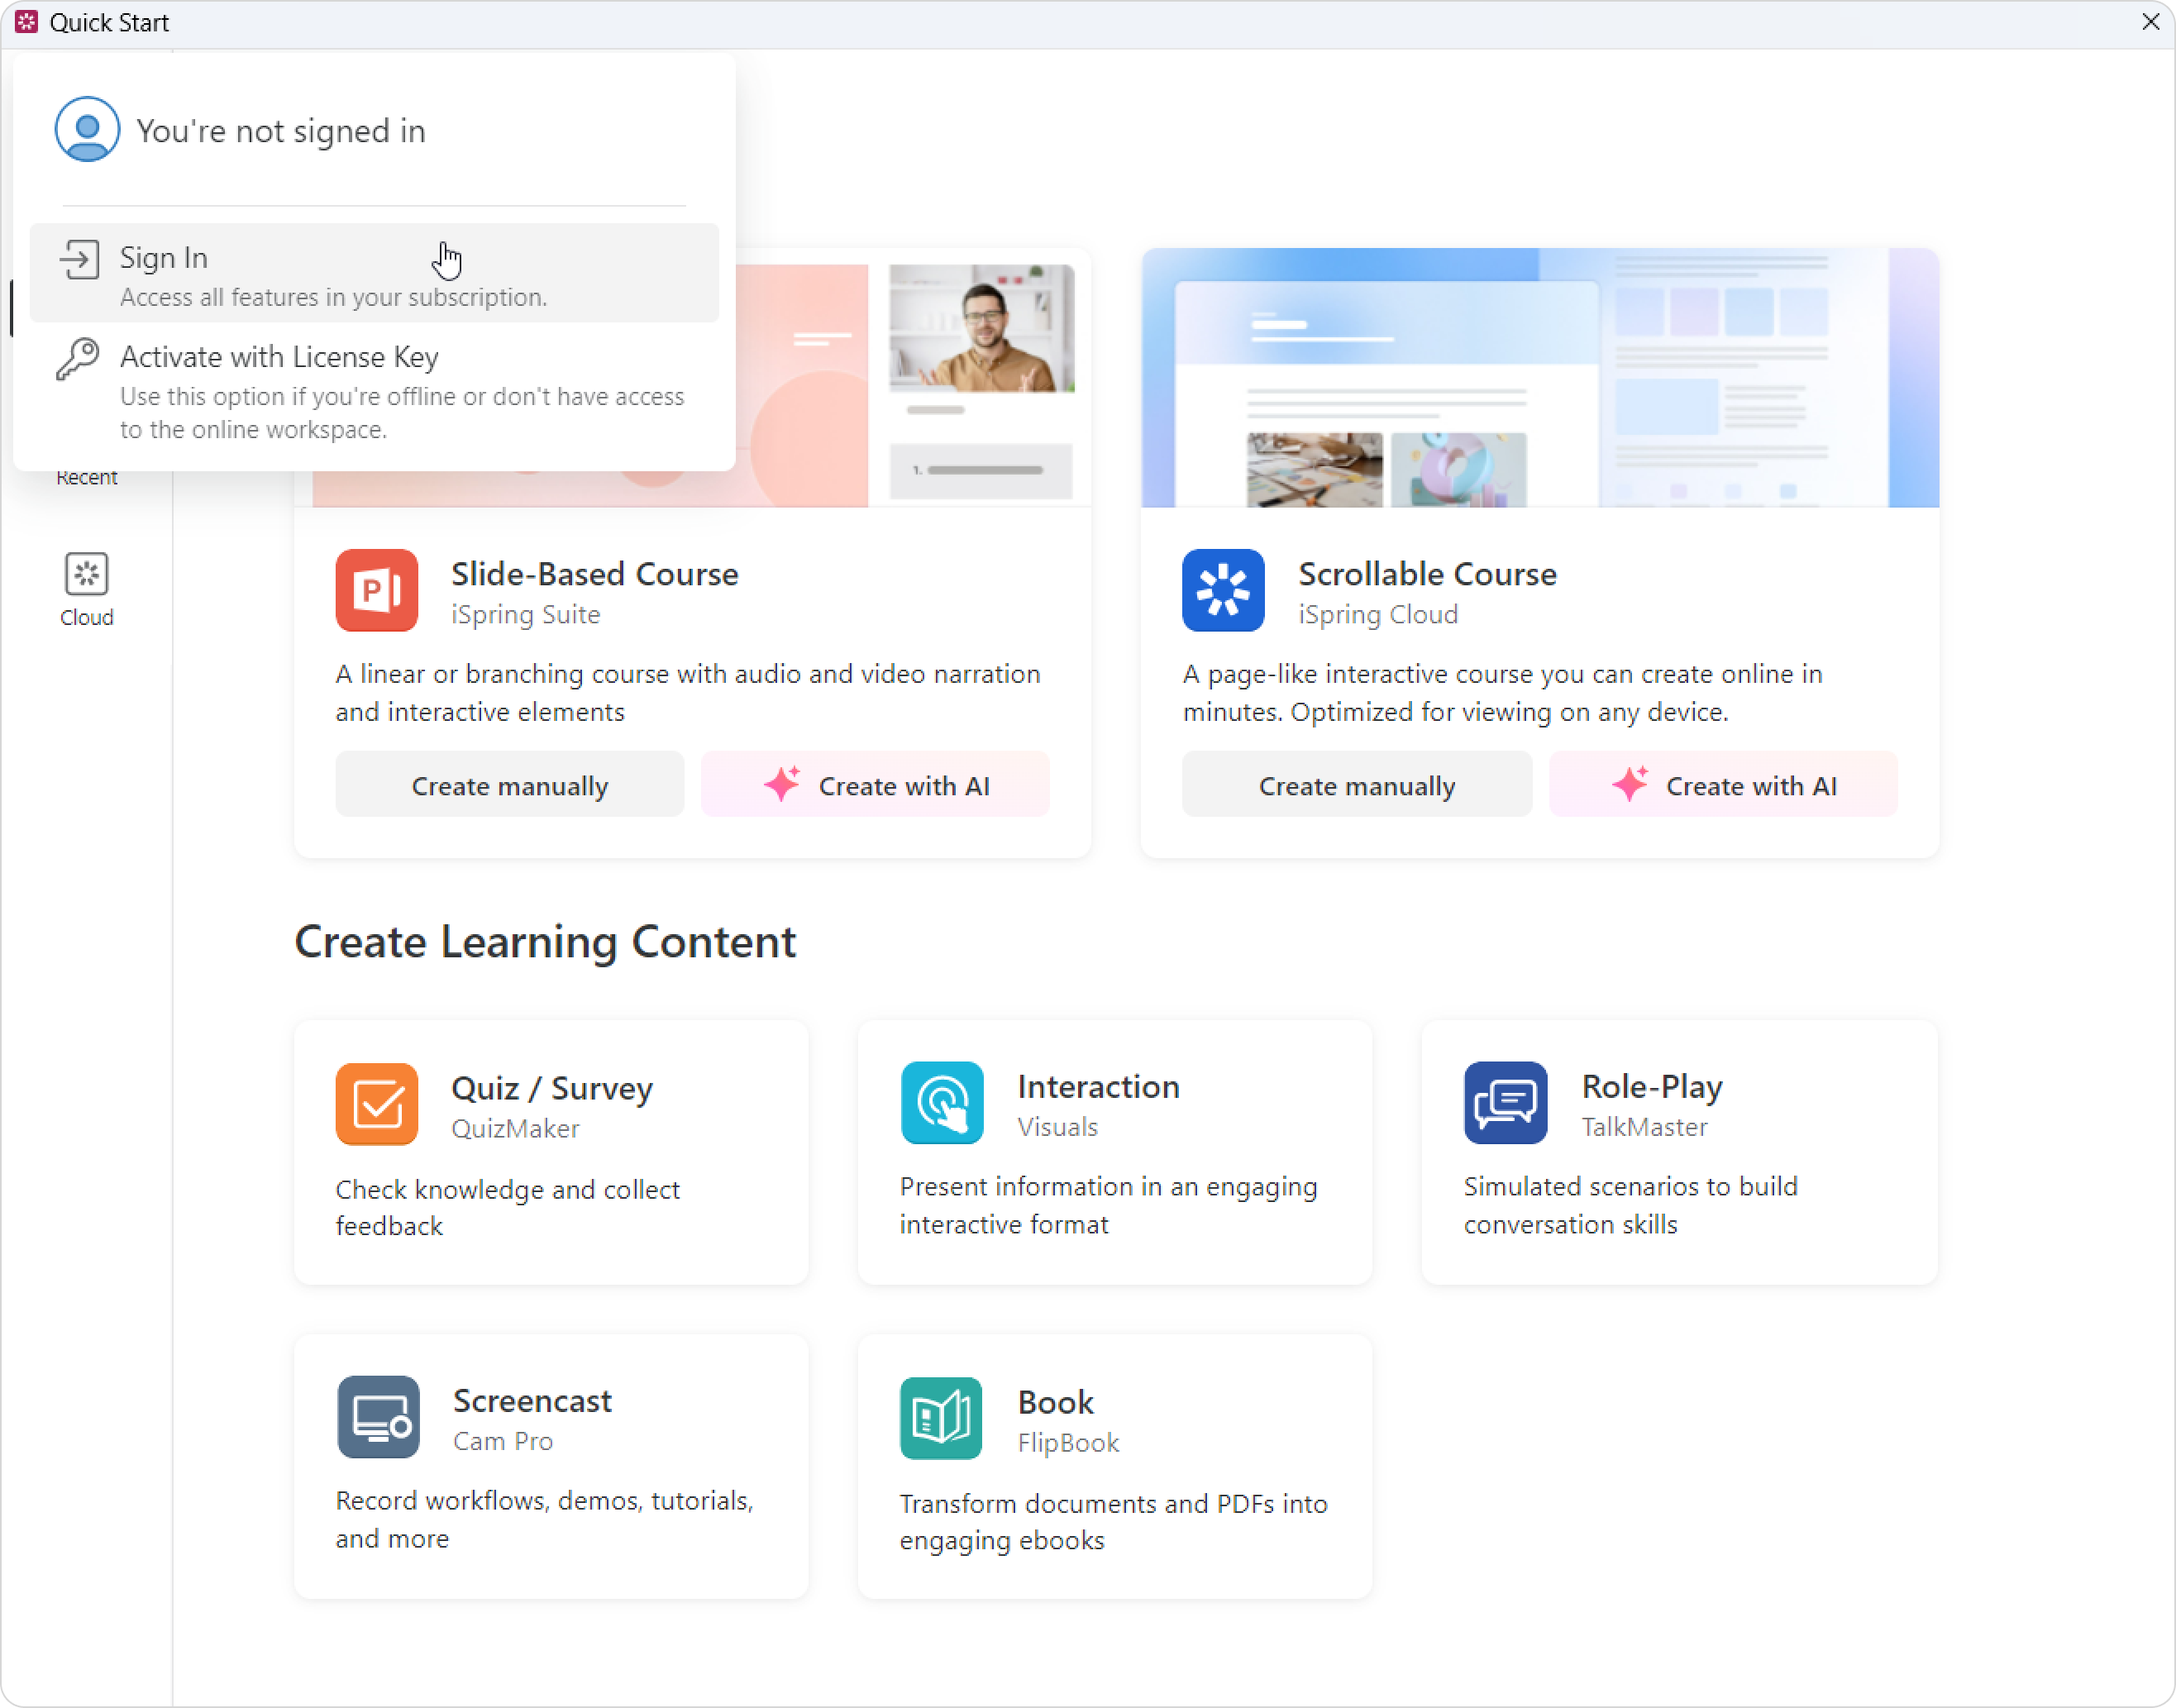Create Scrollable Course manually
2176x1708 pixels.
tap(1357, 785)
